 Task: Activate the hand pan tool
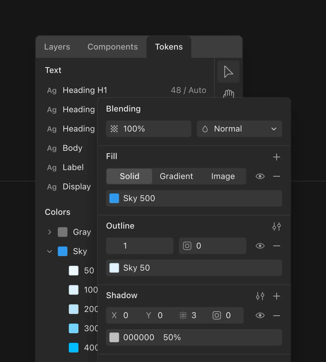pos(228,94)
